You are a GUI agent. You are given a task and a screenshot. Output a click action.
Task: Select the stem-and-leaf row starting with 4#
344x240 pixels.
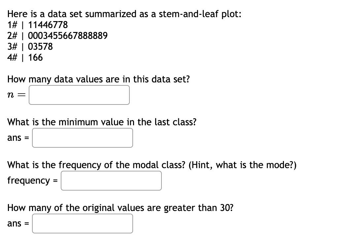25,58
